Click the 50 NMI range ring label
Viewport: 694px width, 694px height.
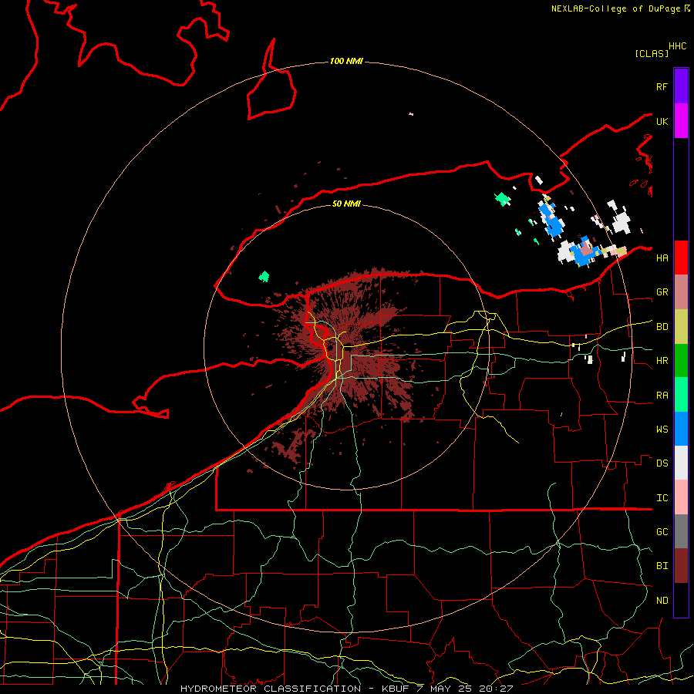coord(346,204)
